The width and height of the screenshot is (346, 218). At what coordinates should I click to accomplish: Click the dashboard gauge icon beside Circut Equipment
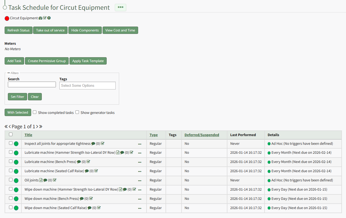tap(40, 18)
